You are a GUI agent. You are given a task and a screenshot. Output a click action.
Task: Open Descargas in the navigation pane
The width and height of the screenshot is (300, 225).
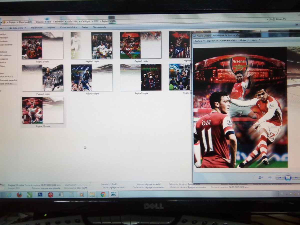point(4,38)
